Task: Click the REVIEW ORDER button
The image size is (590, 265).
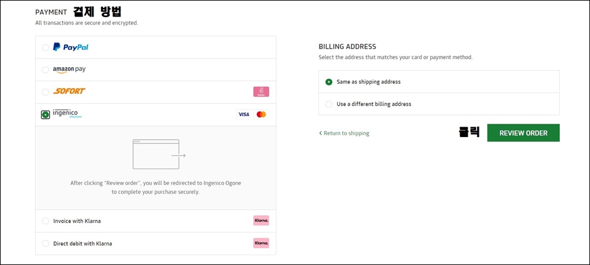Action: [x=523, y=133]
